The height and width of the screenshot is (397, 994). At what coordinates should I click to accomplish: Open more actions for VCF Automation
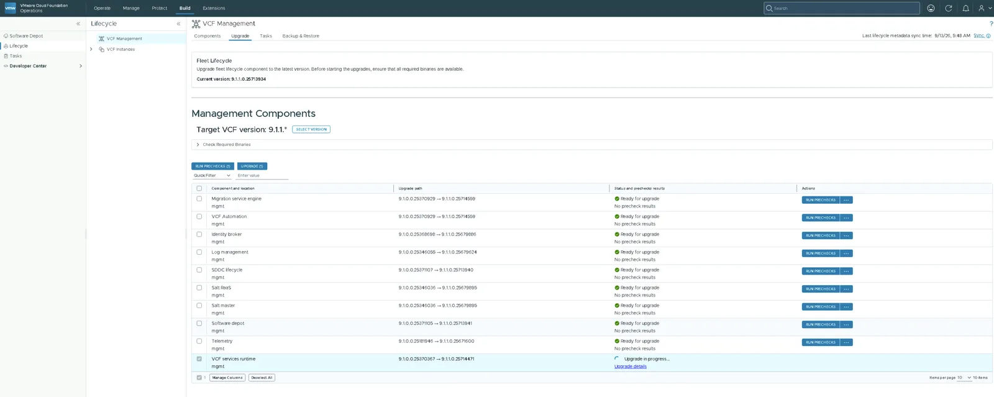point(846,218)
